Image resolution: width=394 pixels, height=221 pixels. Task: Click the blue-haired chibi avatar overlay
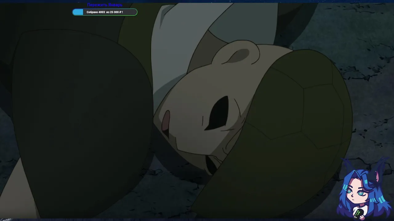tap(364, 189)
